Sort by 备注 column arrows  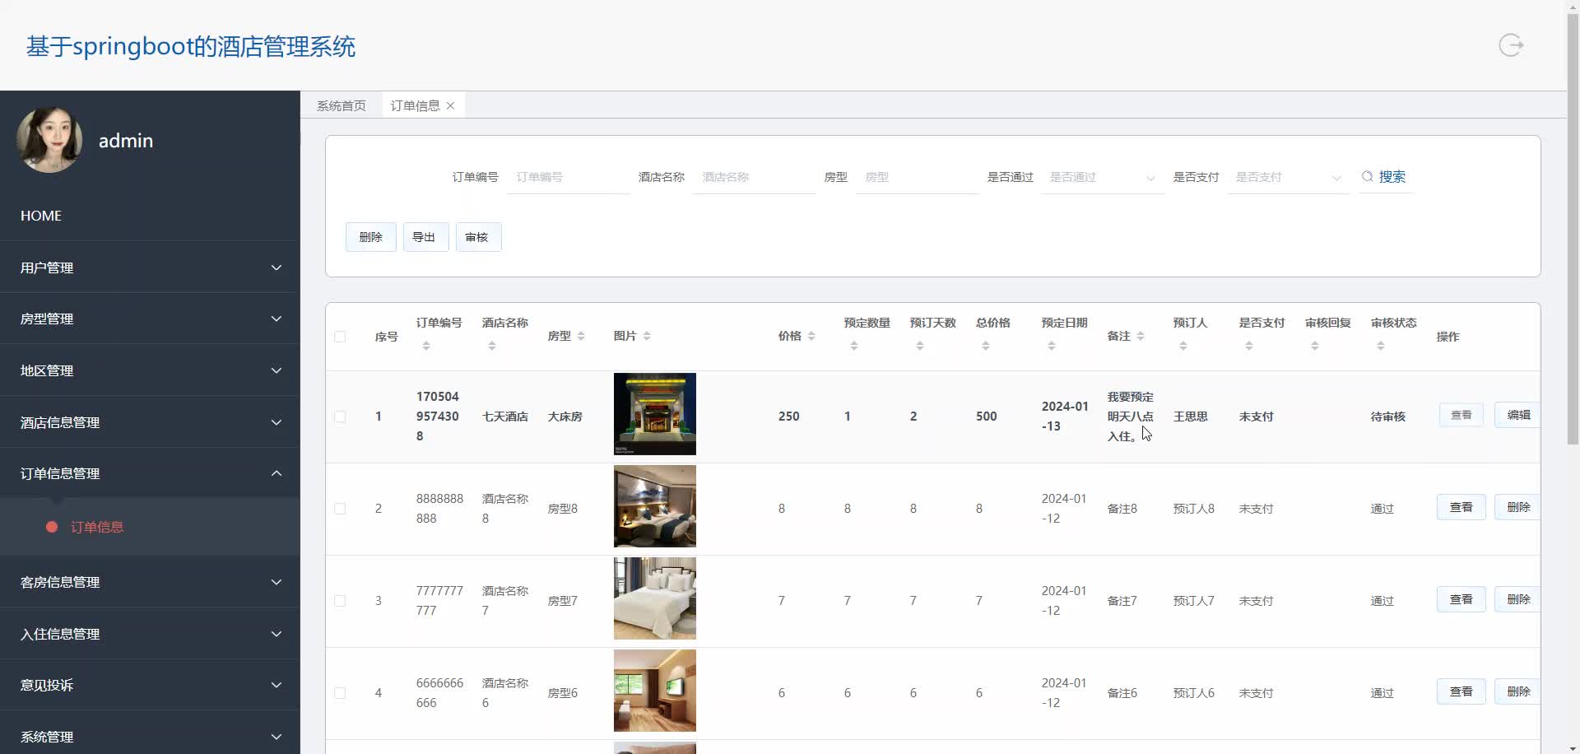click(1141, 336)
